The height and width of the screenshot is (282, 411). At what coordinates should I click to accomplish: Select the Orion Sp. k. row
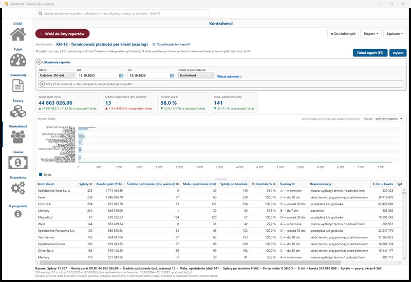point(218,251)
